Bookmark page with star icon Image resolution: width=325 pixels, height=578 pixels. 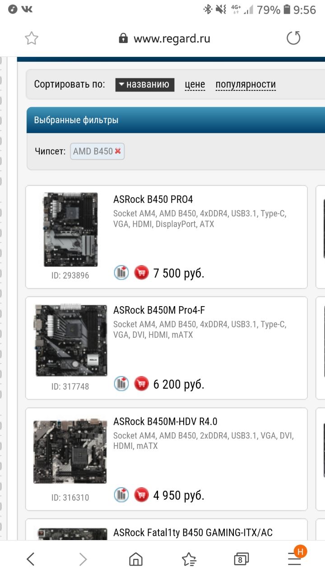[x=31, y=38]
